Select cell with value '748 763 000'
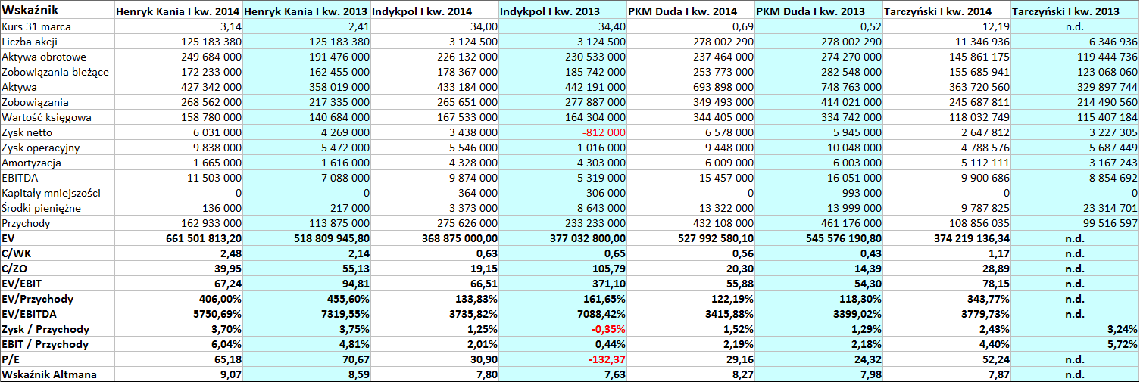The width and height of the screenshot is (1140, 382). pos(819,87)
